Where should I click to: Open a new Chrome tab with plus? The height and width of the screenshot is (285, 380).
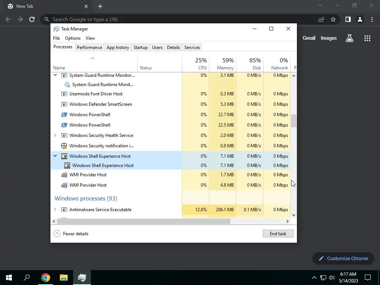[100, 7]
